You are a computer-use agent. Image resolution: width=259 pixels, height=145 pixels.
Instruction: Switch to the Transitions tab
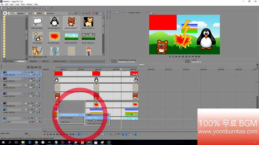coord(33,61)
